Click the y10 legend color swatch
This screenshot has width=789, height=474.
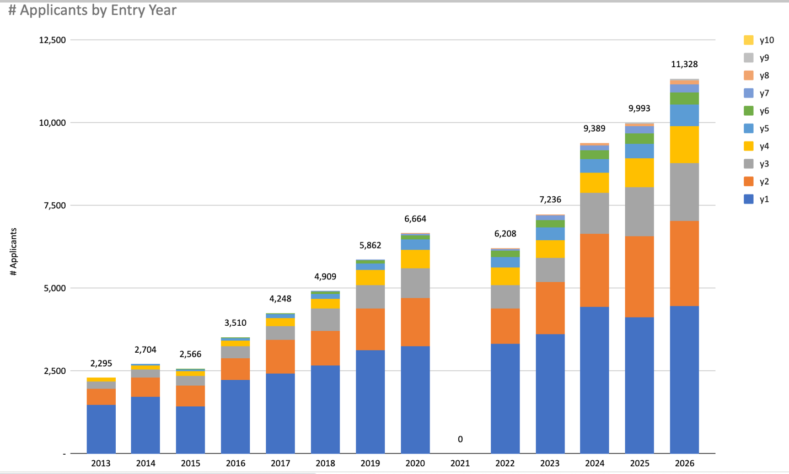point(748,40)
